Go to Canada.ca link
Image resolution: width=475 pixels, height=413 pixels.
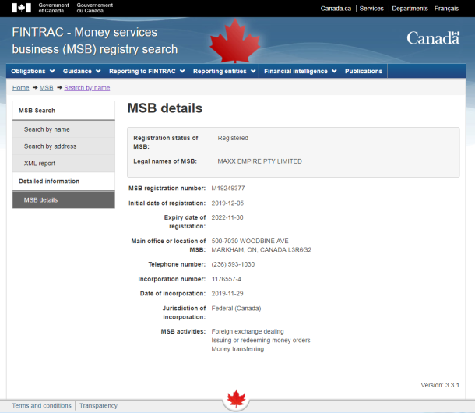pyautogui.click(x=336, y=9)
